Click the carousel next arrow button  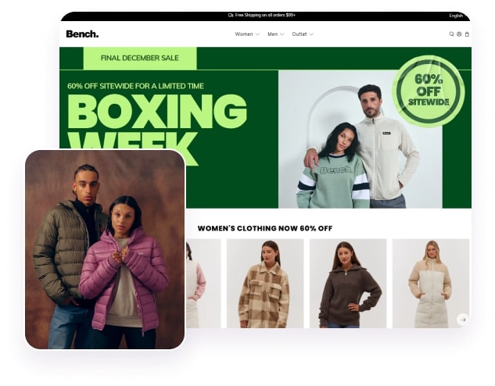click(x=463, y=320)
